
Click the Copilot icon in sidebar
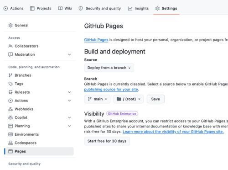[10, 117]
